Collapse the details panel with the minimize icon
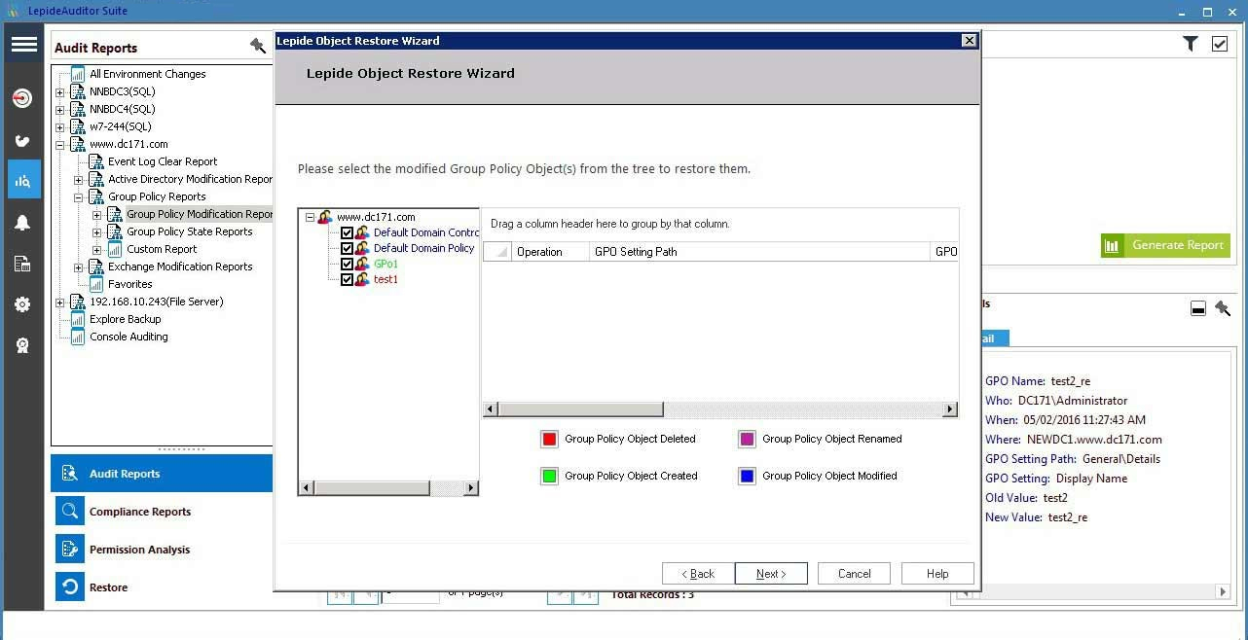Image resolution: width=1248 pixels, height=640 pixels. coord(1198,309)
